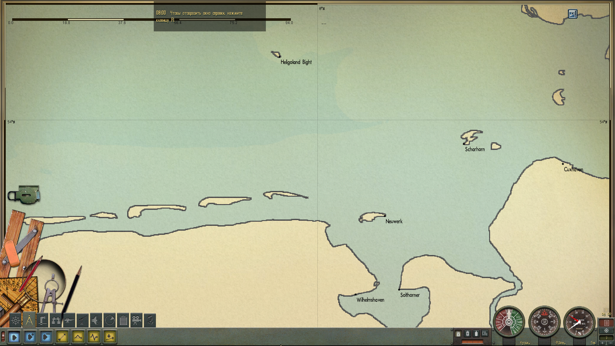Open the deck gun station icon

pos(70,320)
